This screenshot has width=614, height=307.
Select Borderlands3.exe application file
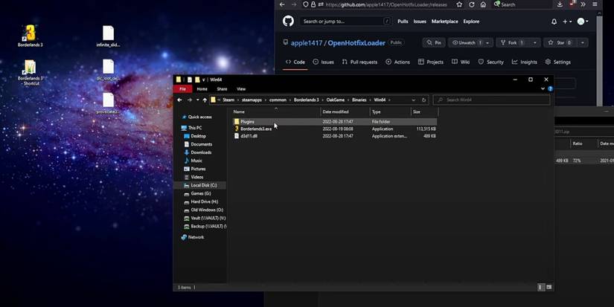pos(335,129)
